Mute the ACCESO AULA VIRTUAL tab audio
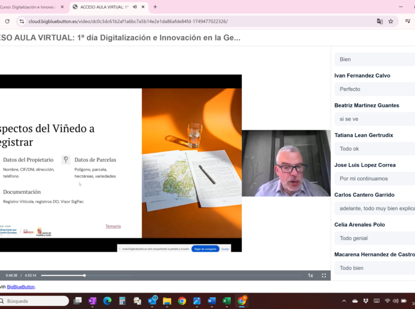Screen dimensions: 415x309 tap(135, 7)
